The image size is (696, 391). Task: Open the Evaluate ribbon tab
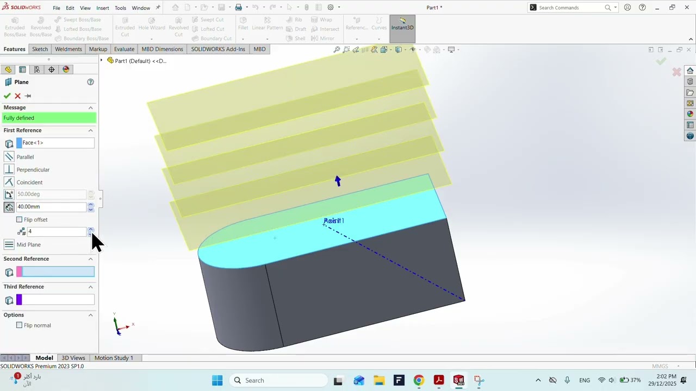pyautogui.click(x=124, y=49)
